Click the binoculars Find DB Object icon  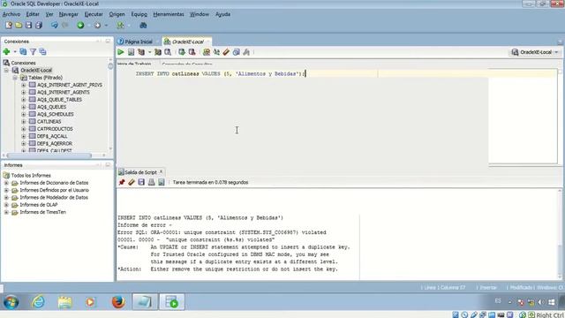click(143, 26)
